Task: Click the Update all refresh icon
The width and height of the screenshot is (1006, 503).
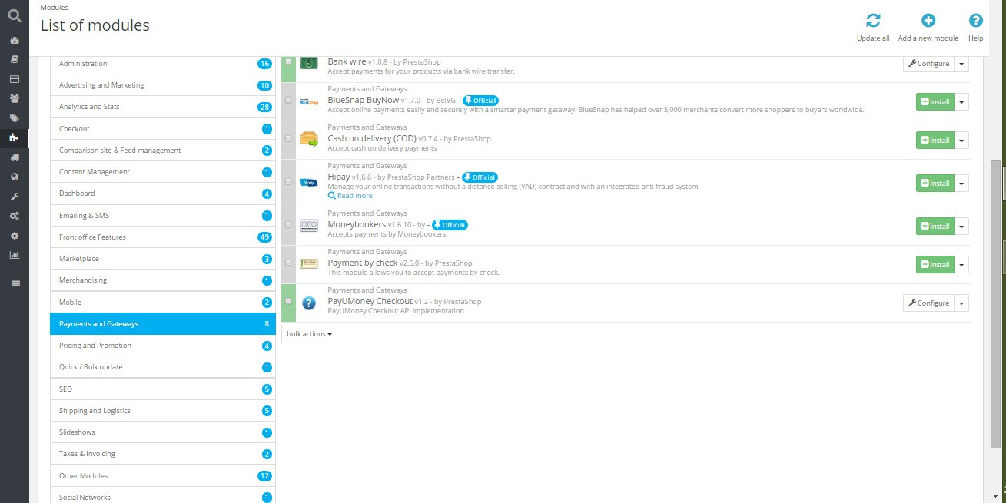Action: pos(873,21)
